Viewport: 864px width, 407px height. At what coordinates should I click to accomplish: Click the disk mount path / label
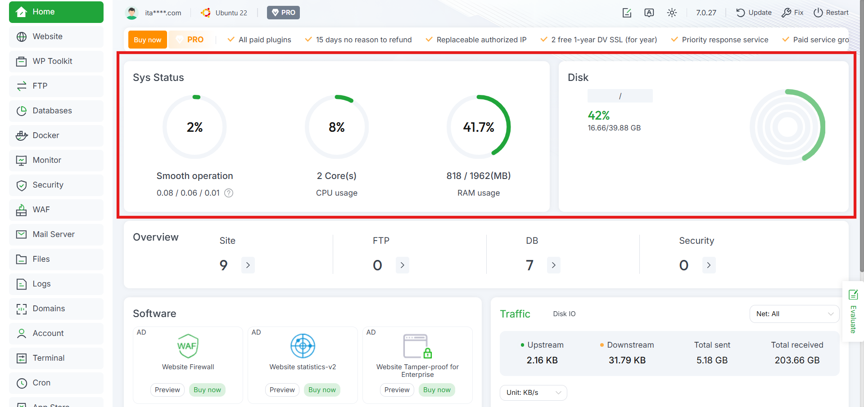click(620, 96)
